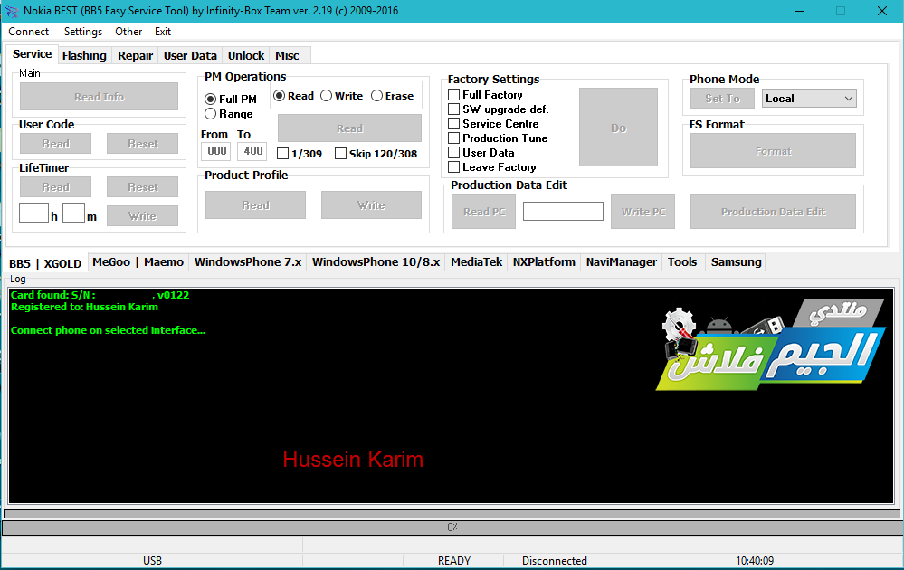Click Product Profile Write button
The height and width of the screenshot is (570, 904).
[371, 205]
